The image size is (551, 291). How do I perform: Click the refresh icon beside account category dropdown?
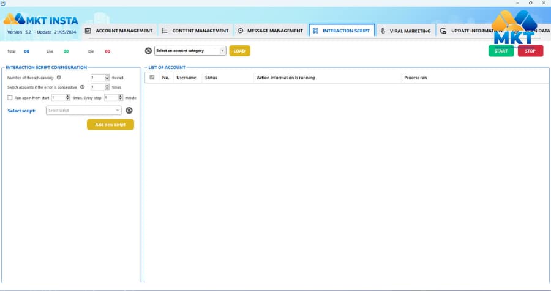(148, 51)
